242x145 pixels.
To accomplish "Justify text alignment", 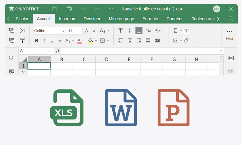I will (148, 40).
